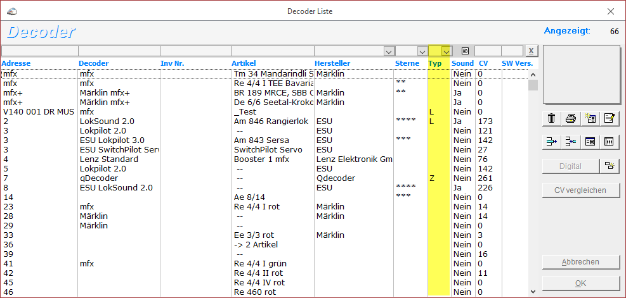
Task: Select the qDecoder decoder cell
Action: 98,178
